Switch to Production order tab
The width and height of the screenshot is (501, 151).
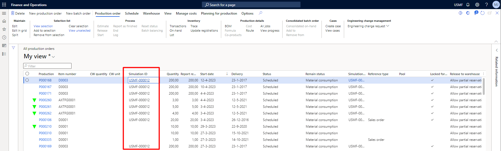(108, 13)
